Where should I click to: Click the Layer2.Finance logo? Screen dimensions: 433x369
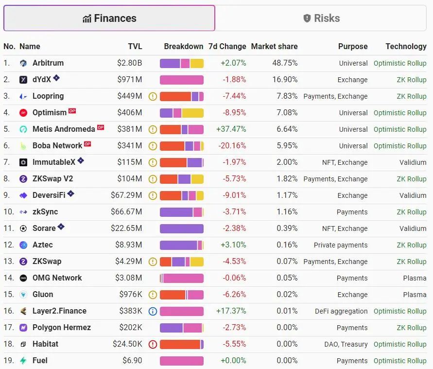coord(23,311)
